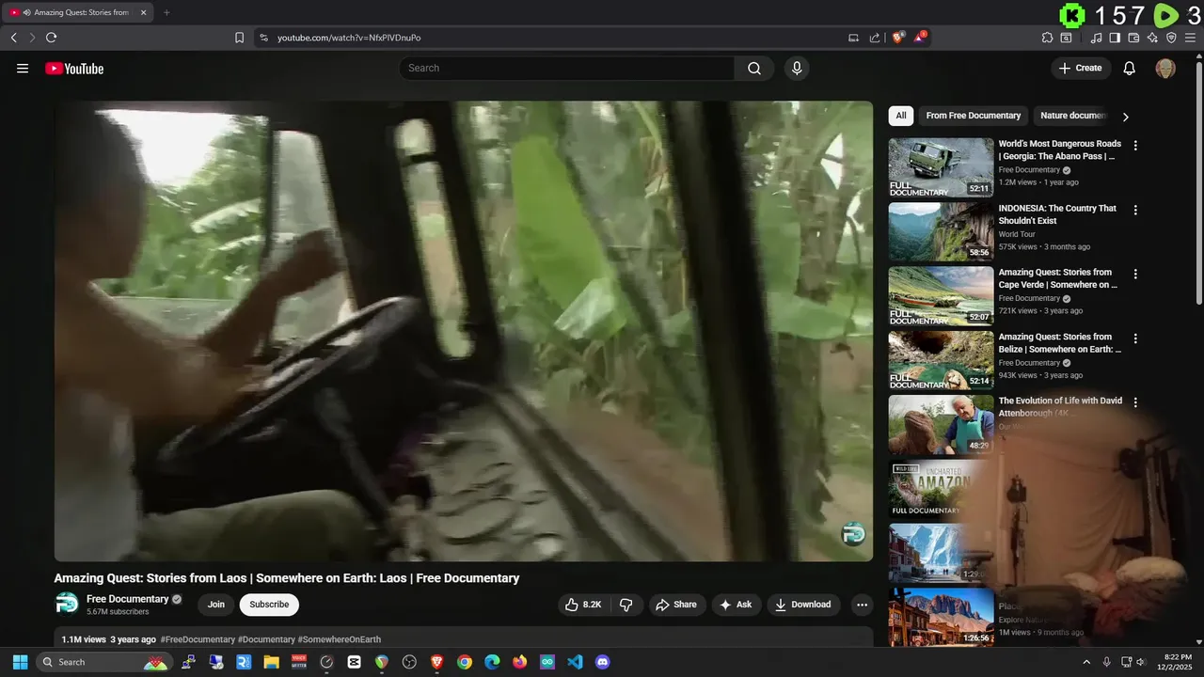
Task: Like the video with thumbs up
Action: 583,605
